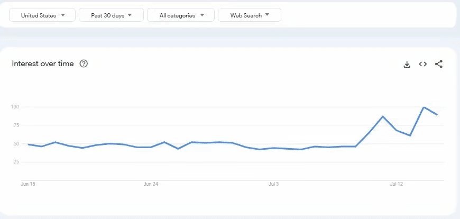Select the first spike before Jul 12
The image size is (460, 219).
coord(383,116)
